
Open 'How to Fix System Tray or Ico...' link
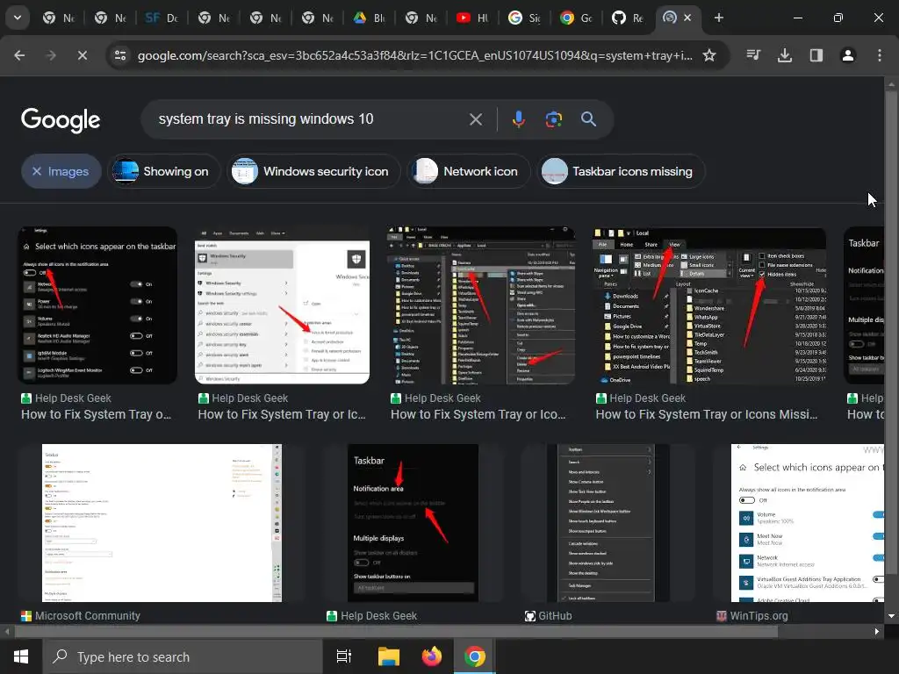coord(478,414)
